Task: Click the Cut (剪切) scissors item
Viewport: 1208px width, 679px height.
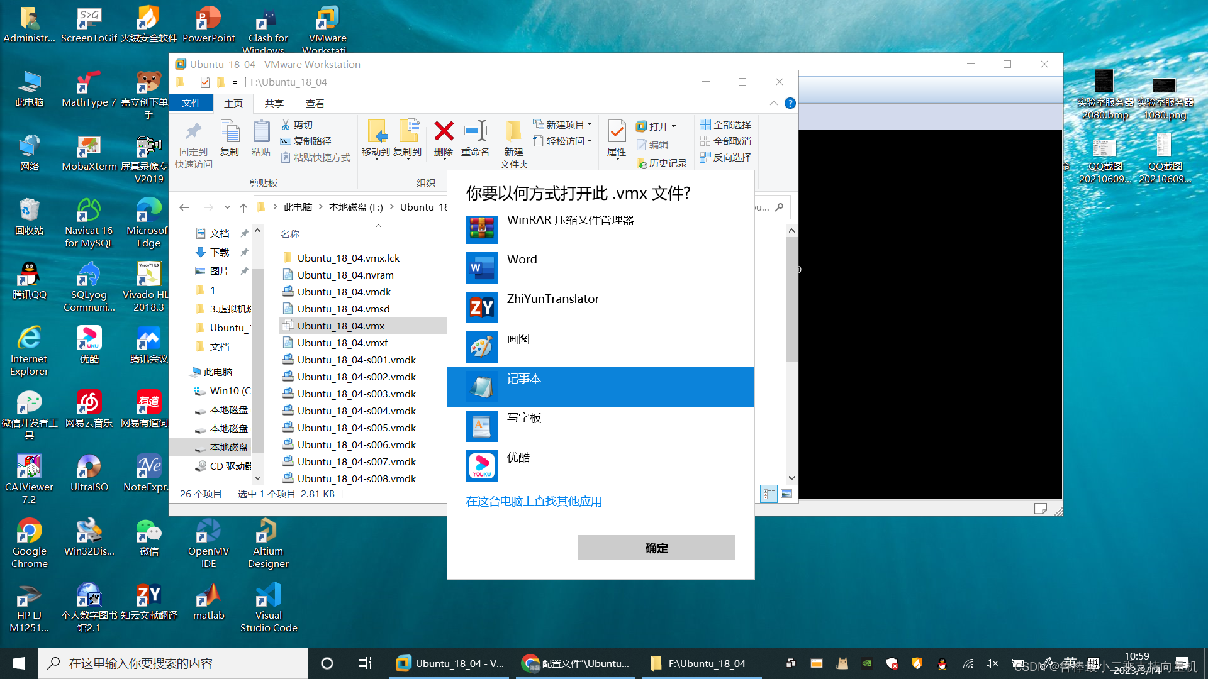Action: (x=297, y=124)
